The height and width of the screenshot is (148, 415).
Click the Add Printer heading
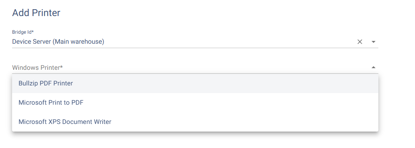tap(36, 13)
